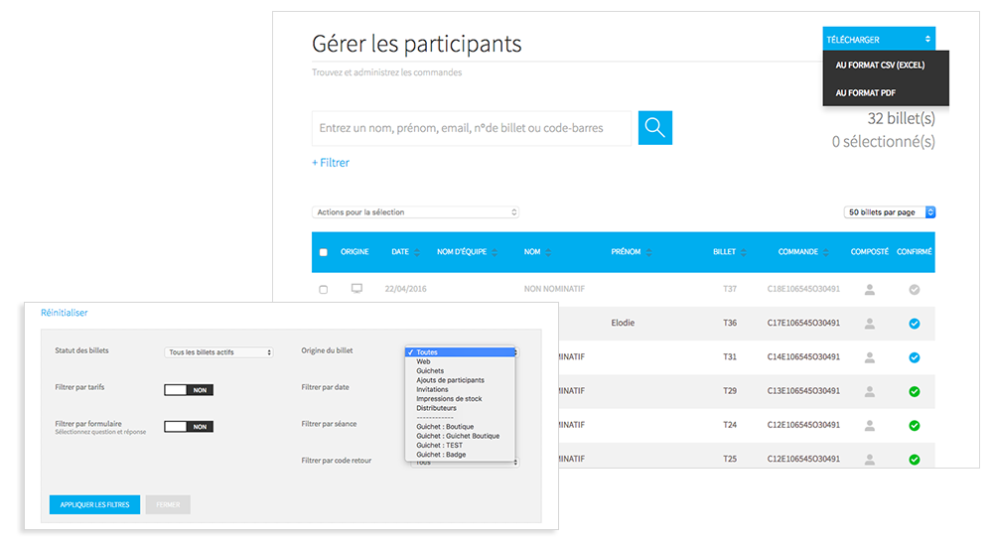Tick the checkbox of the 22/04/2016 row

point(323,290)
